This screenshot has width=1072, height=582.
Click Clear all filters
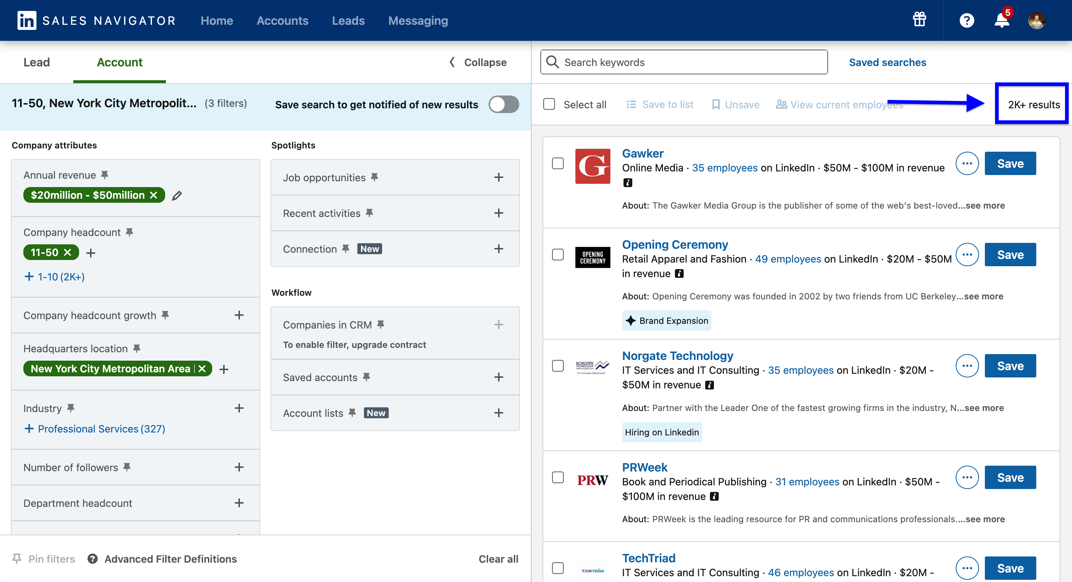click(x=498, y=559)
